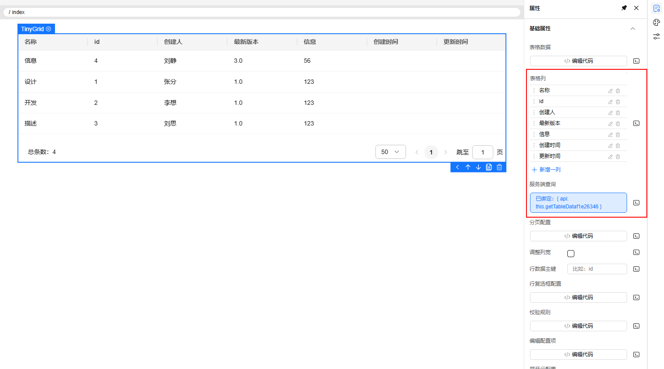Click 编辑代码 button under 分页配置
This screenshot has width=664, height=369.
tap(578, 236)
